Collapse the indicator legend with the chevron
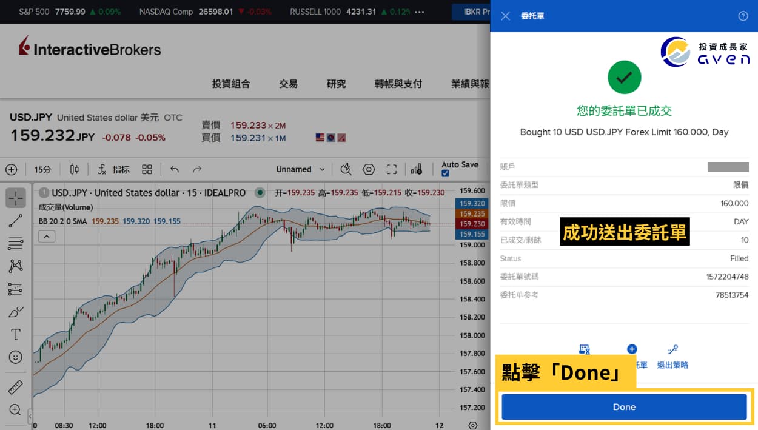The image size is (758, 430). coord(47,237)
